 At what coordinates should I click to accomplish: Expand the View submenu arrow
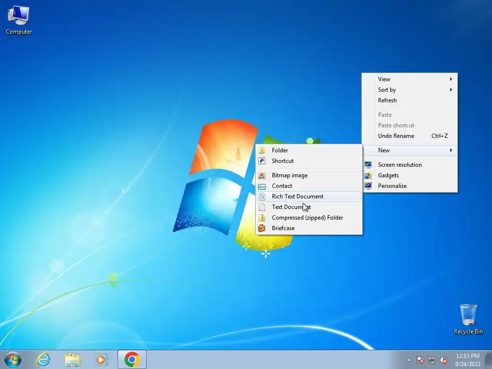(451, 79)
